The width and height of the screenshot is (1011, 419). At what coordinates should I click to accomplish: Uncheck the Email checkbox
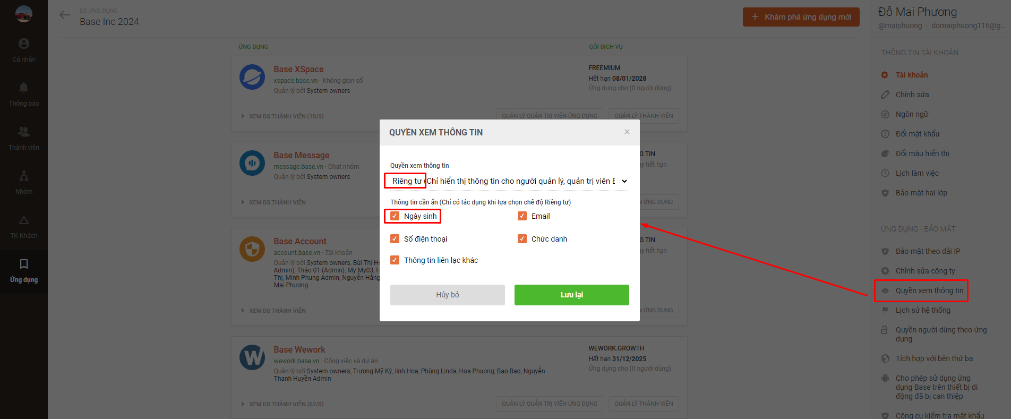click(x=522, y=216)
